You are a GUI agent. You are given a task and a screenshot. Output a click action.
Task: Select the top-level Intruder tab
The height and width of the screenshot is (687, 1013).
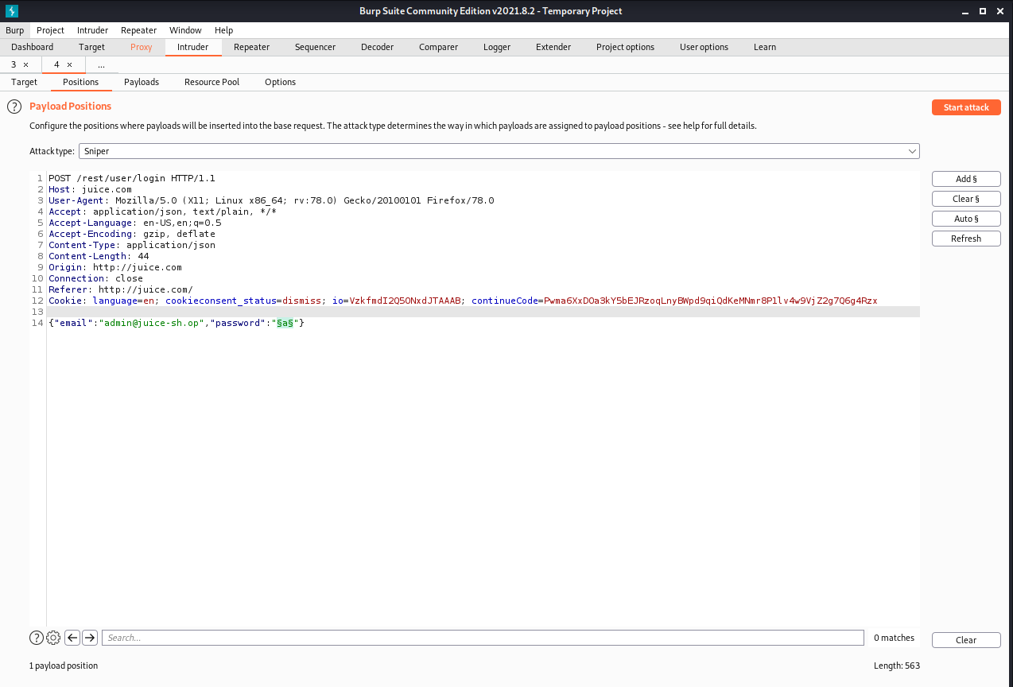pos(192,47)
